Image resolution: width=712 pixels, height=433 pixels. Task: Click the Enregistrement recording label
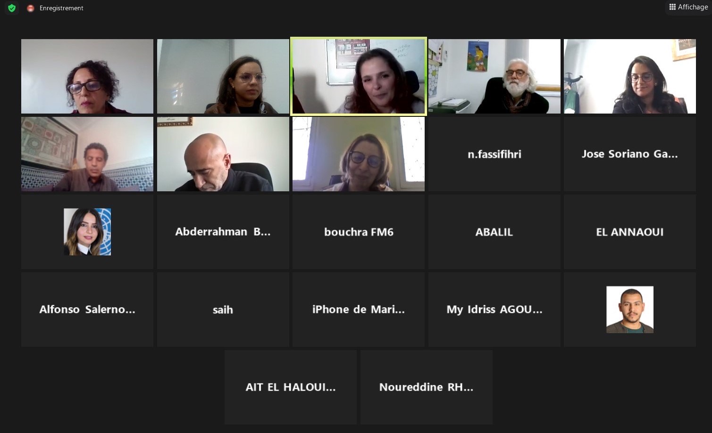tap(61, 8)
